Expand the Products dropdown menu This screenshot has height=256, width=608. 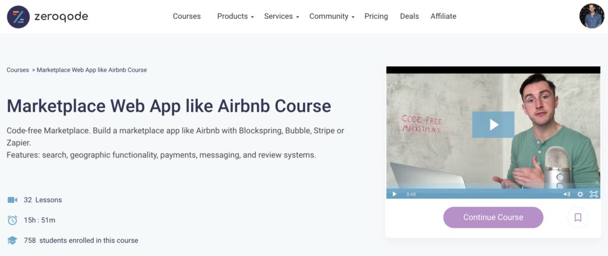point(235,16)
